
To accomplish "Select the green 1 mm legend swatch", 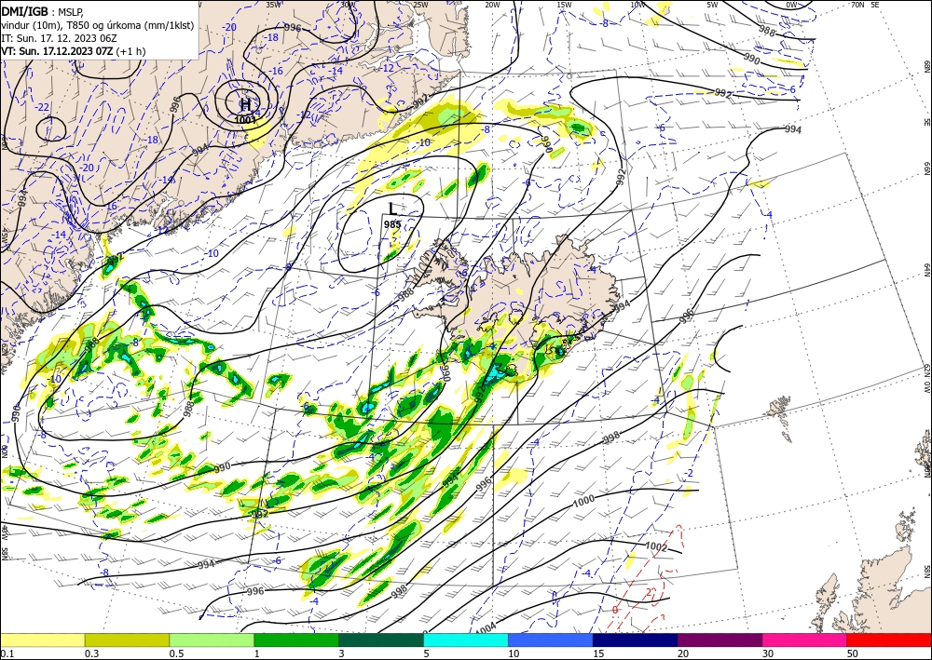I will [x=296, y=640].
